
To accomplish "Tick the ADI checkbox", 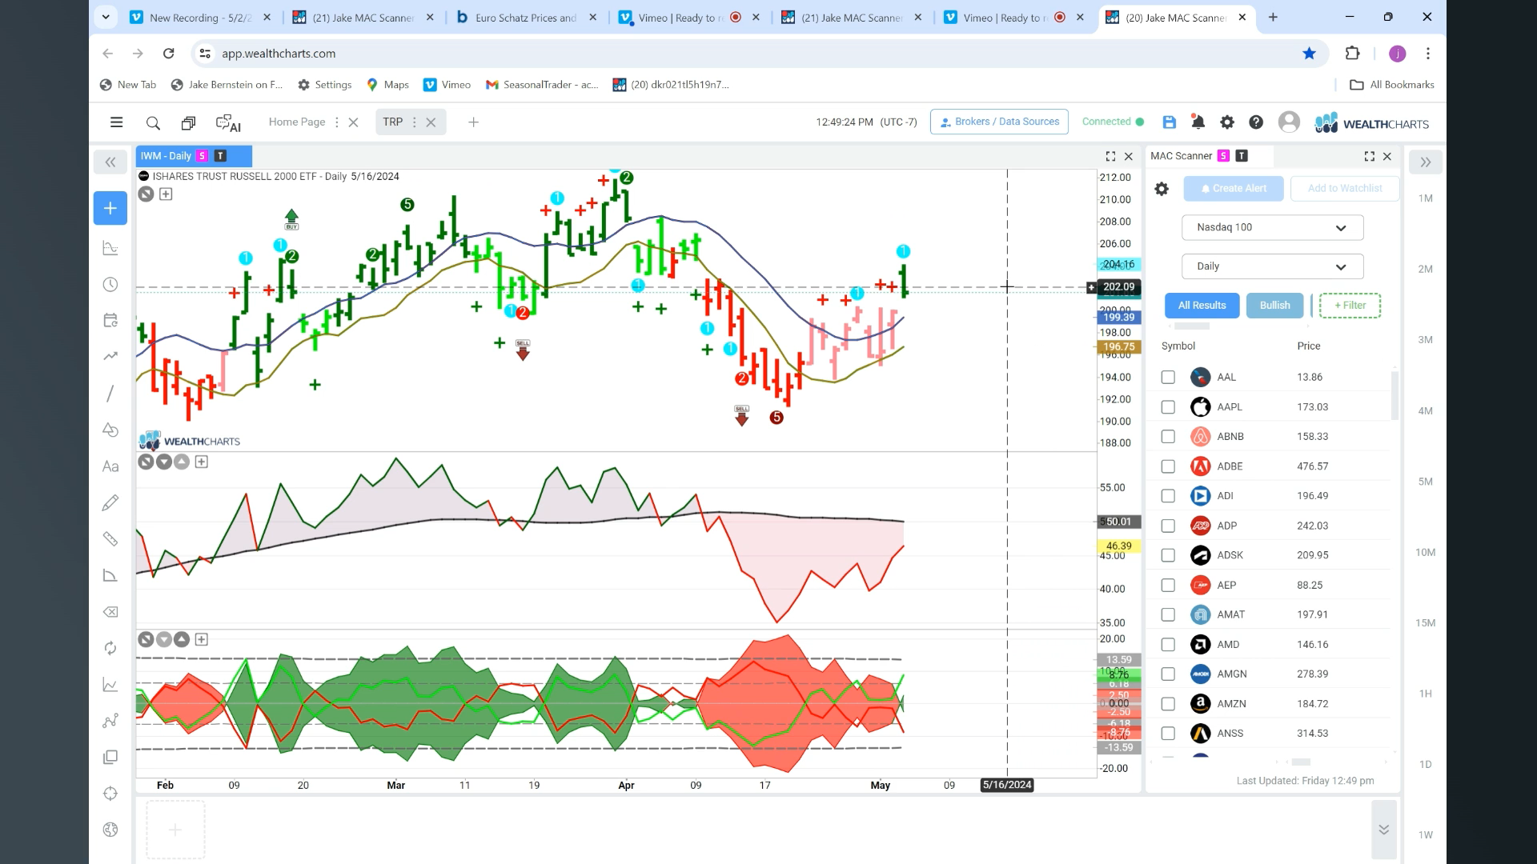I will pos(1168,496).
